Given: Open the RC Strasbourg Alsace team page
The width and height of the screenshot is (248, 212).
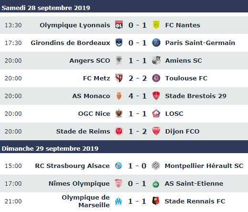Looking at the screenshot, I should pyautogui.click(x=72, y=166).
